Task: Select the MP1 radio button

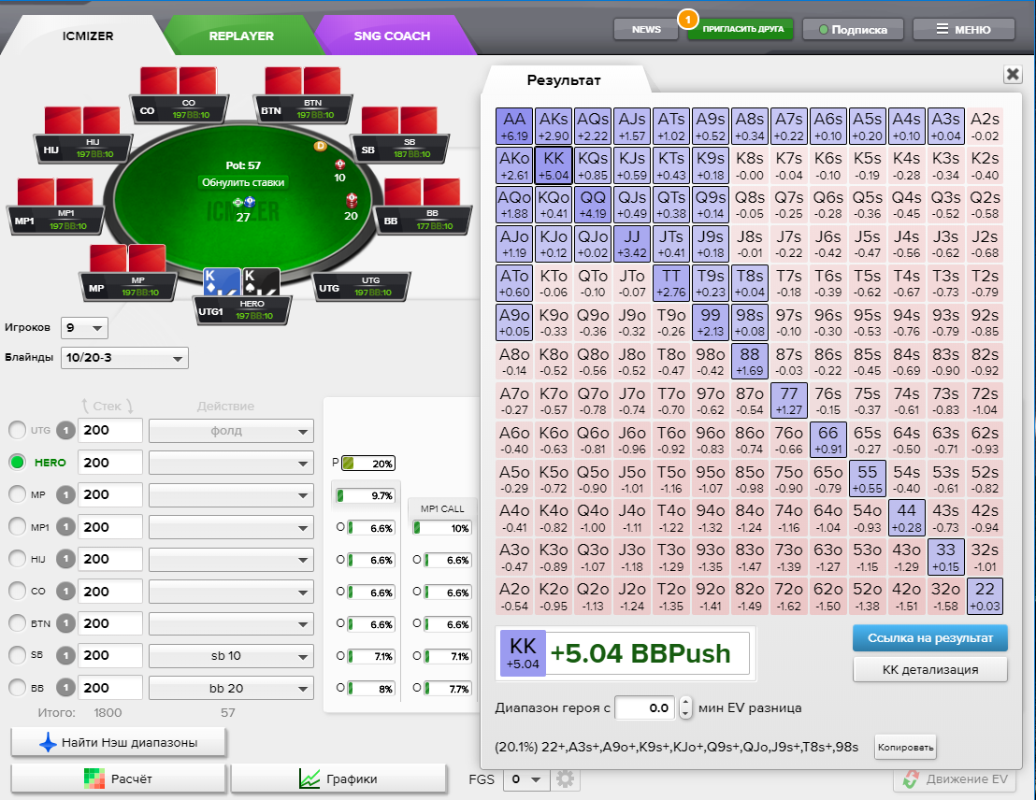Action: pyautogui.click(x=17, y=526)
